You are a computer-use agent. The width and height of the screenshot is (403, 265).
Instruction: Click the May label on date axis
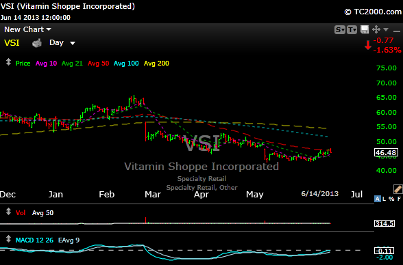pyautogui.click(x=255, y=195)
